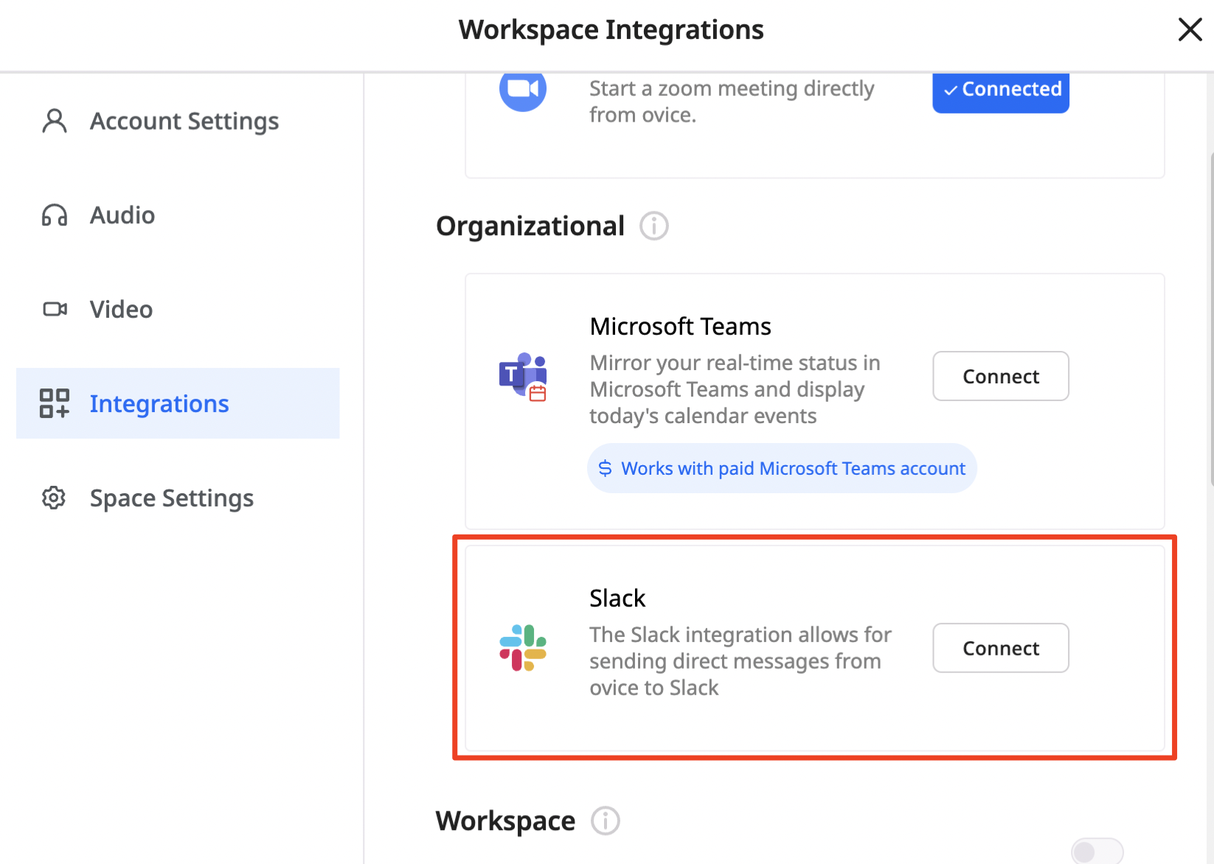The image size is (1214, 864).
Task: Connect Microsoft Teams integration
Action: click(x=1001, y=376)
